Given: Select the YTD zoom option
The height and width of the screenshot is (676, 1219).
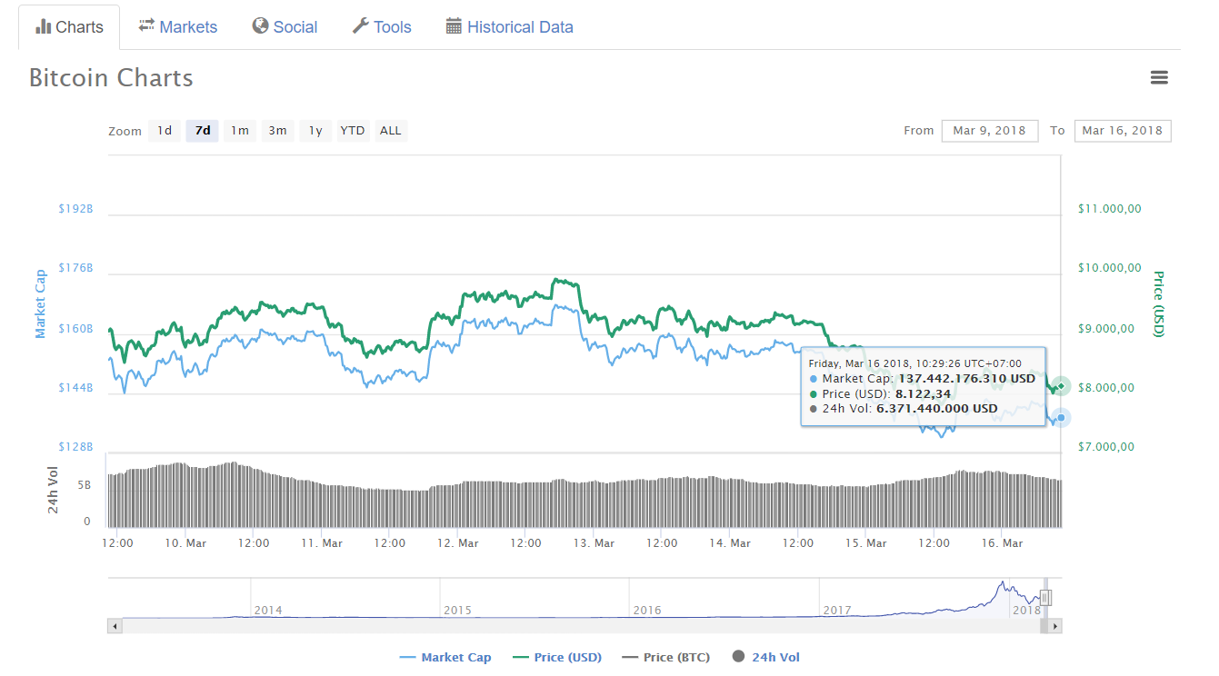Looking at the screenshot, I should click(353, 131).
